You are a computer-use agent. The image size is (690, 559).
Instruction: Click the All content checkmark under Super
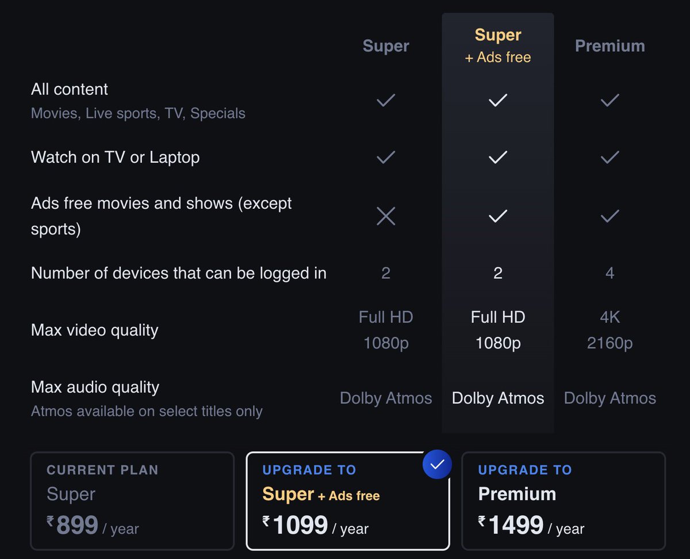point(385,101)
